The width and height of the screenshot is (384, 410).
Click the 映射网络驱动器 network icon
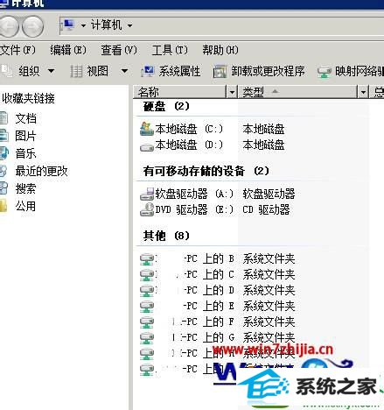click(325, 71)
